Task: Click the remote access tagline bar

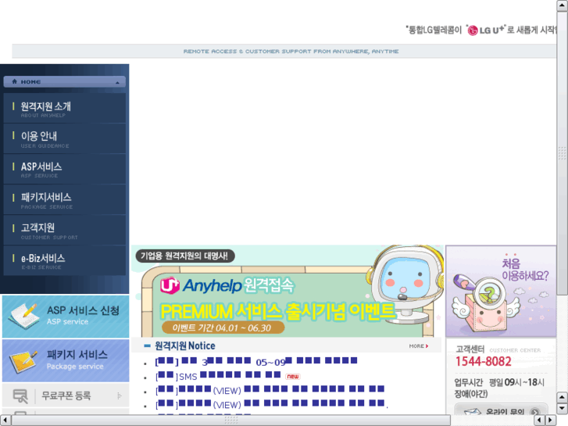Action: [x=284, y=51]
